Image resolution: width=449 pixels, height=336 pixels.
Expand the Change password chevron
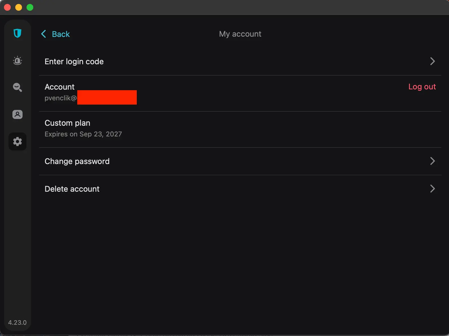pos(432,161)
